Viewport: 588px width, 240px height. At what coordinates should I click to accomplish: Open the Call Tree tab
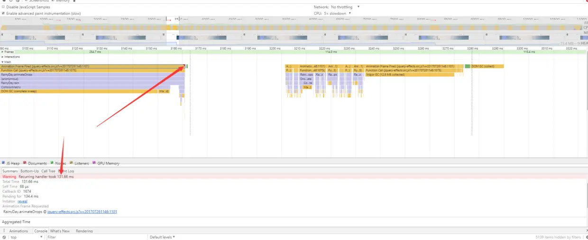48,171
